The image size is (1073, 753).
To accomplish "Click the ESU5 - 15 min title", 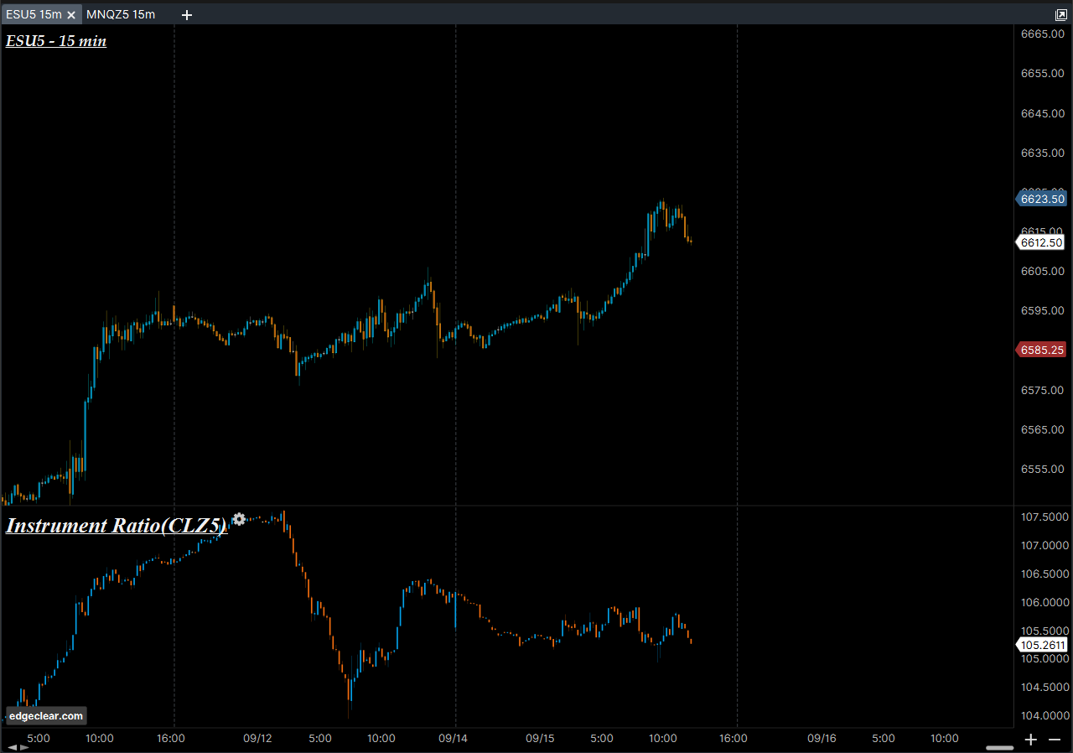I will (x=56, y=40).
